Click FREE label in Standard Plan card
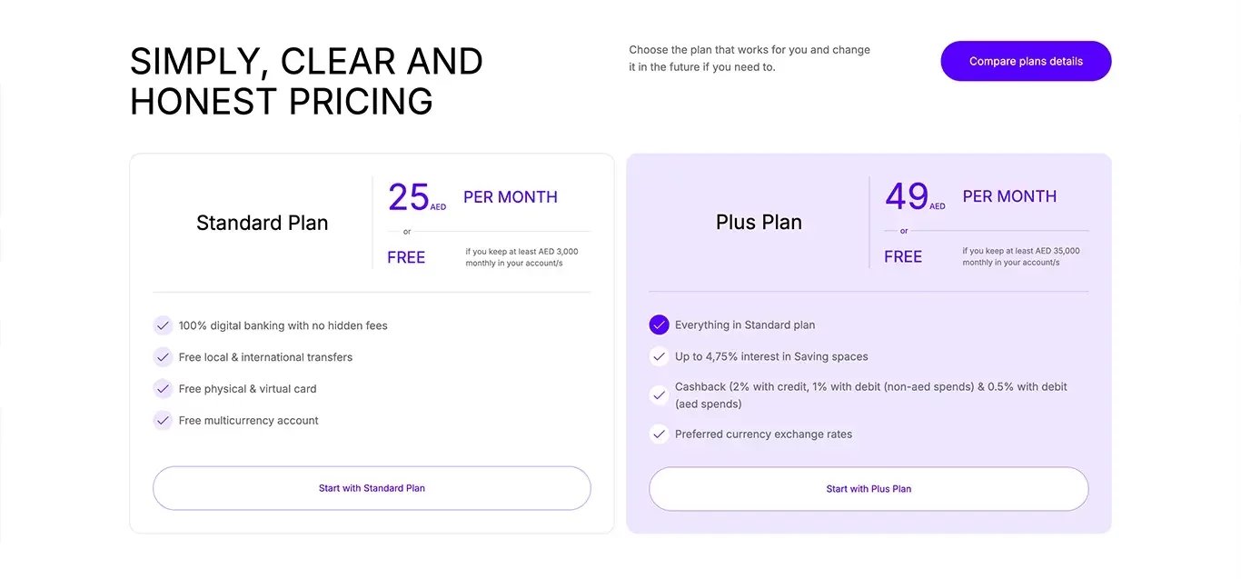The width and height of the screenshot is (1241, 579). [406, 257]
